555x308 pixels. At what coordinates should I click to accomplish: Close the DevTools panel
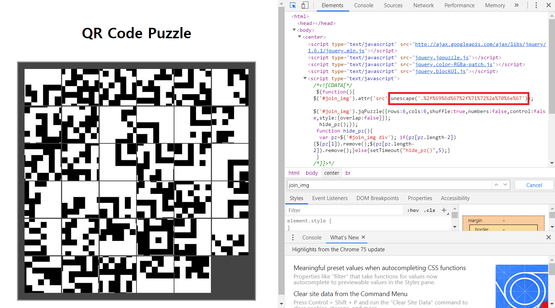point(548,5)
